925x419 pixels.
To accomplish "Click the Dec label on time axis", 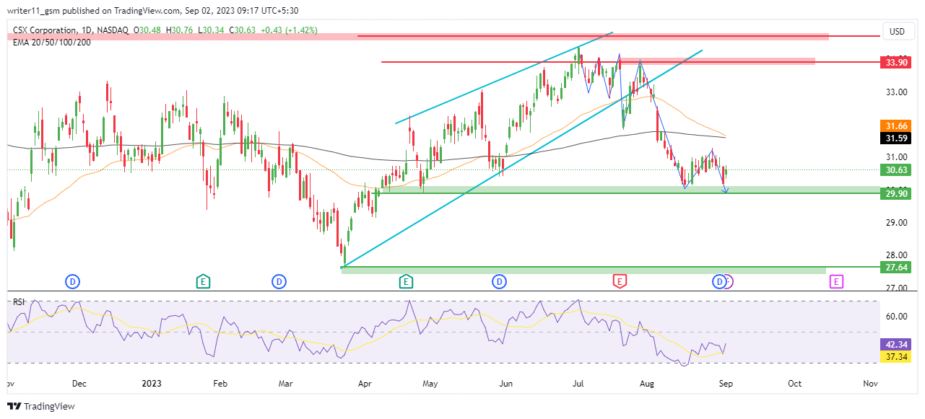I will coord(79,384).
